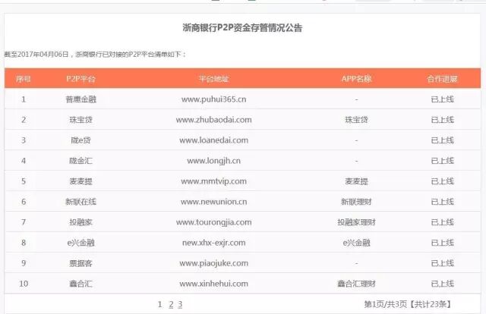Go to page 2 of the list
Image resolution: width=486 pixels, height=314 pixels.
171,304
